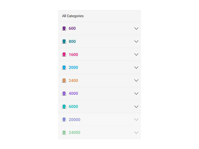
Task: Select the 4000 category label
Action: [x=73, y=93]
